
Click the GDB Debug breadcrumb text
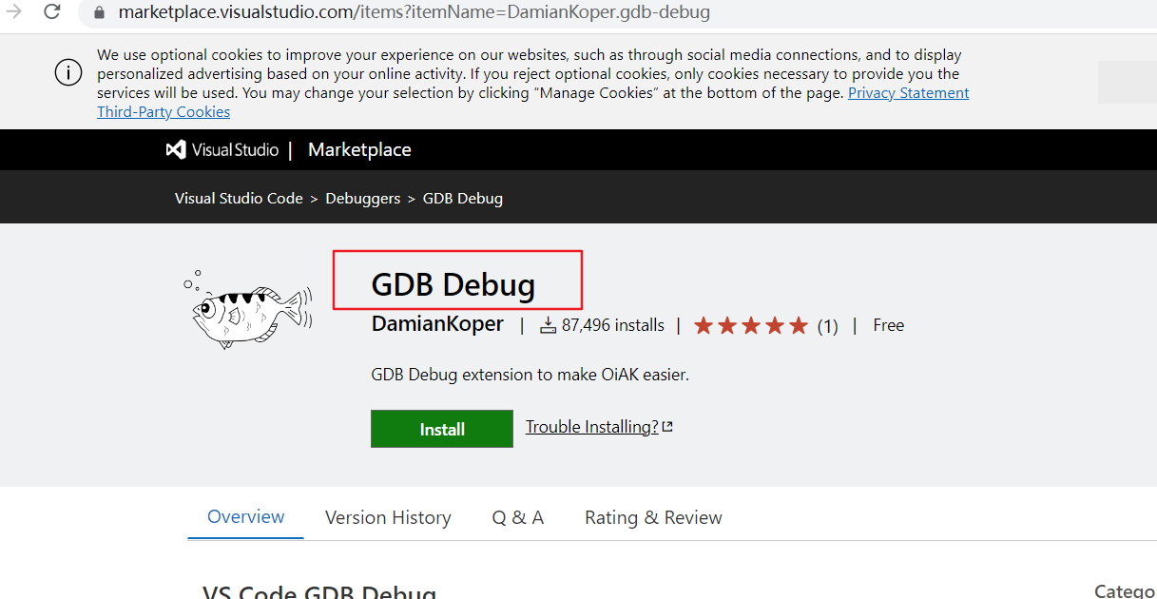463,199
